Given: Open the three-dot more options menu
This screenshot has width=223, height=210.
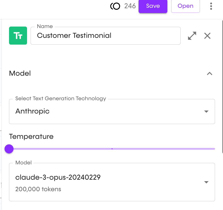Looking at the screenshot, I should tap(211, 6).
